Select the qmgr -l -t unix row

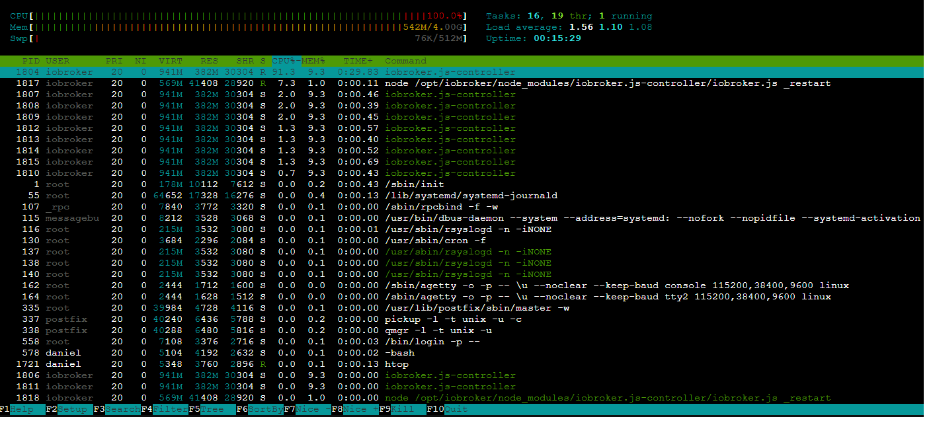point(462,330)
